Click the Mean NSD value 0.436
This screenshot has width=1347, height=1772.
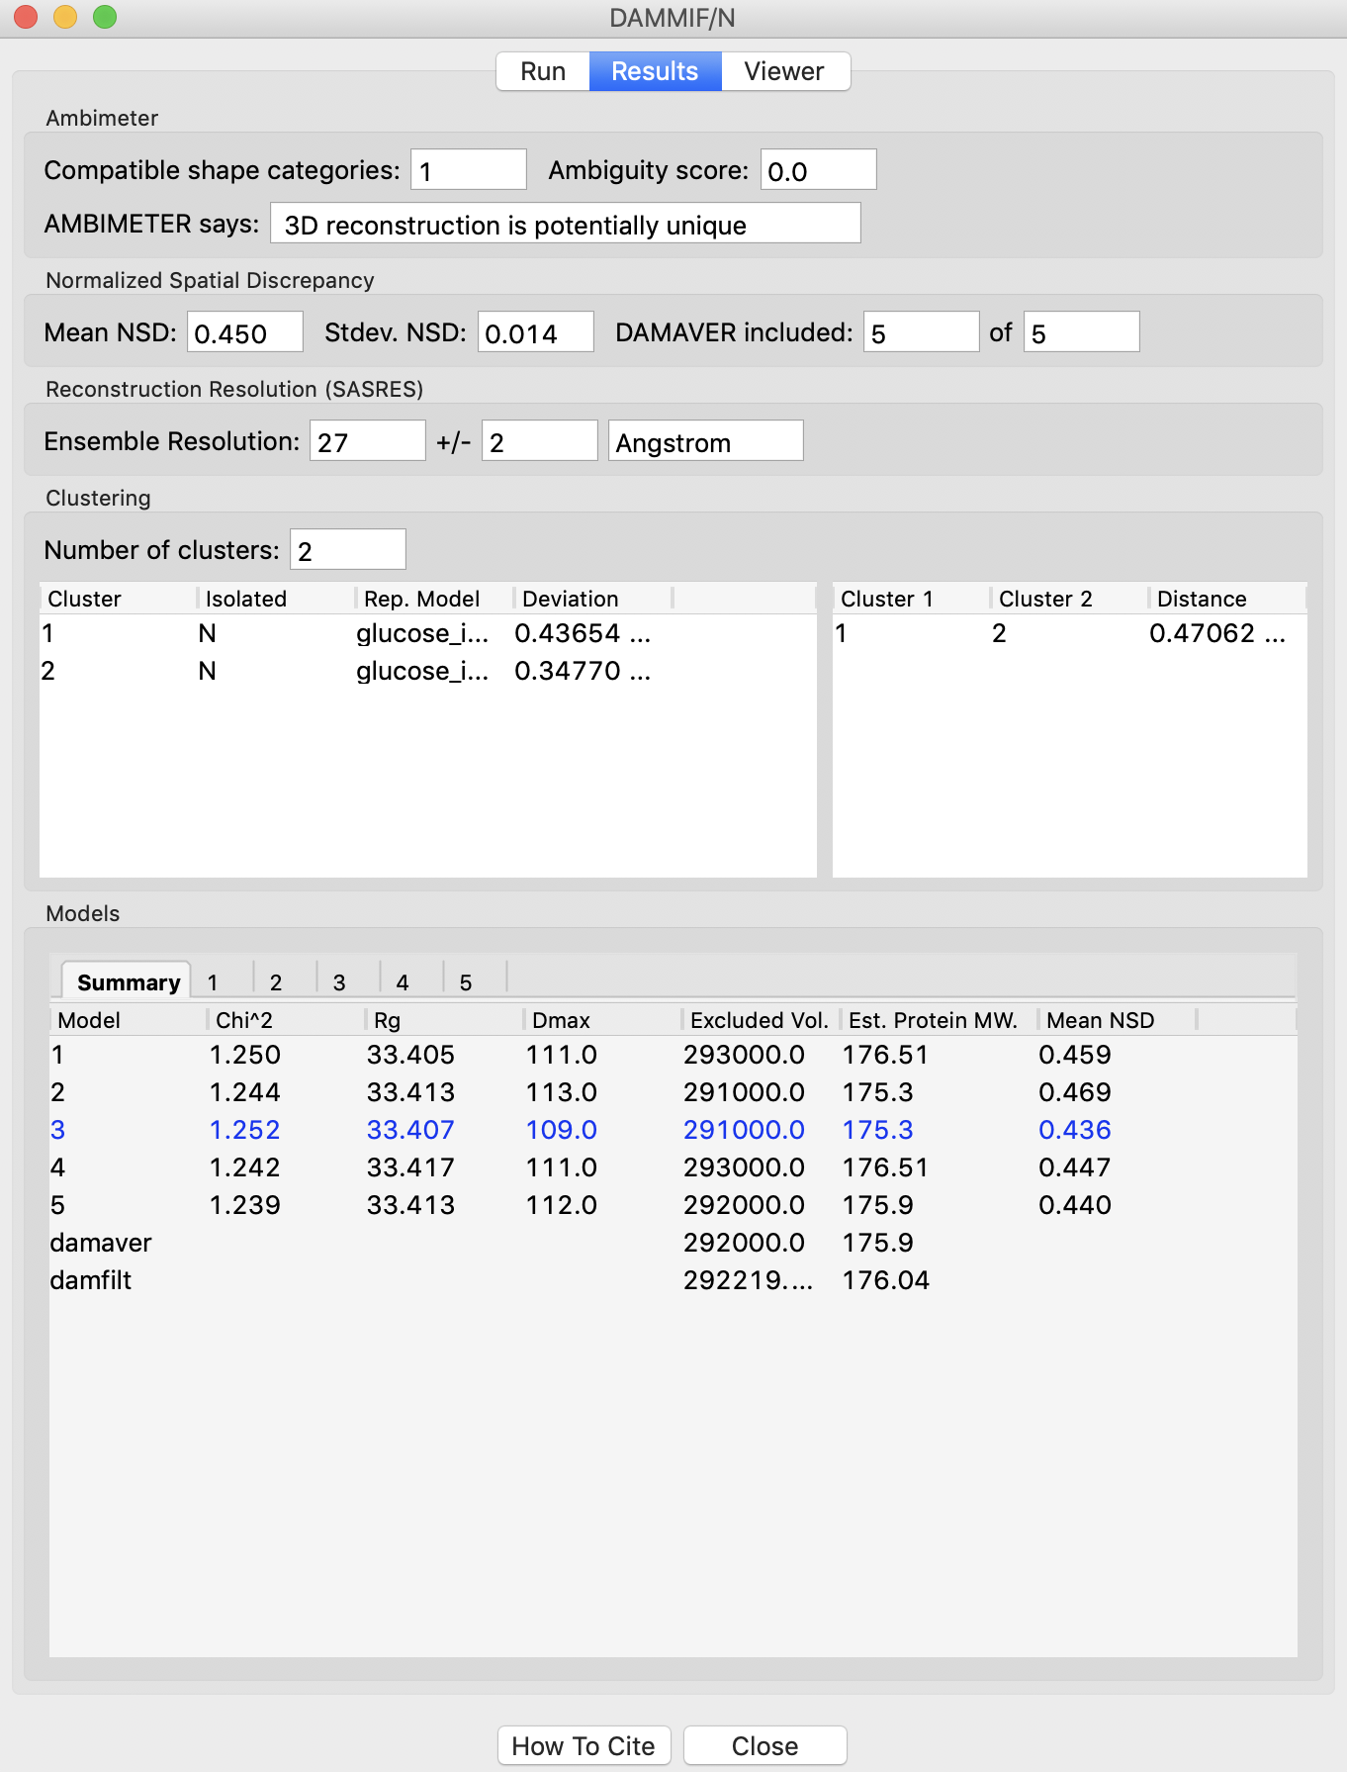1075,1130
